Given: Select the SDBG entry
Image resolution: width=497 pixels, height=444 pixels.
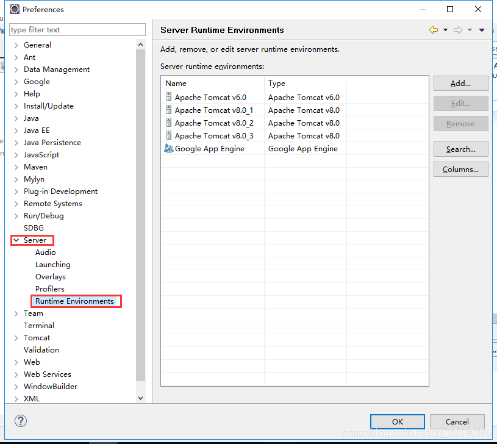Looking at the screenshot, I should [34, 228].
